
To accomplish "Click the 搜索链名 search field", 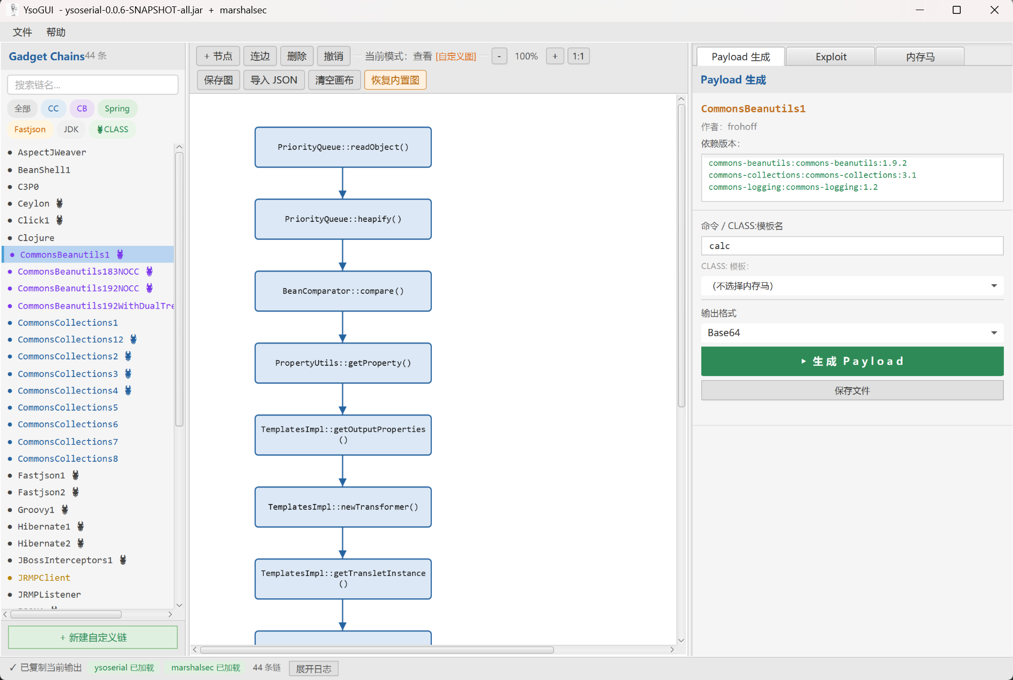I will coord(93,85).
